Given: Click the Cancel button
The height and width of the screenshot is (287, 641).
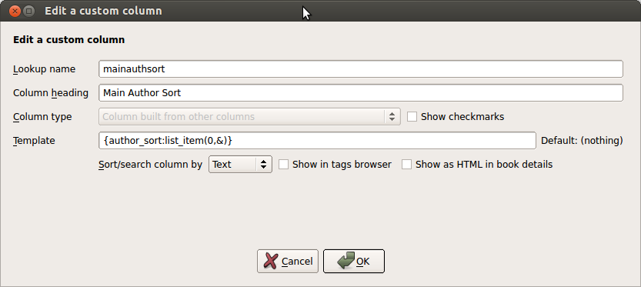Looking at the screenshot, I should (x=287, y=261).
